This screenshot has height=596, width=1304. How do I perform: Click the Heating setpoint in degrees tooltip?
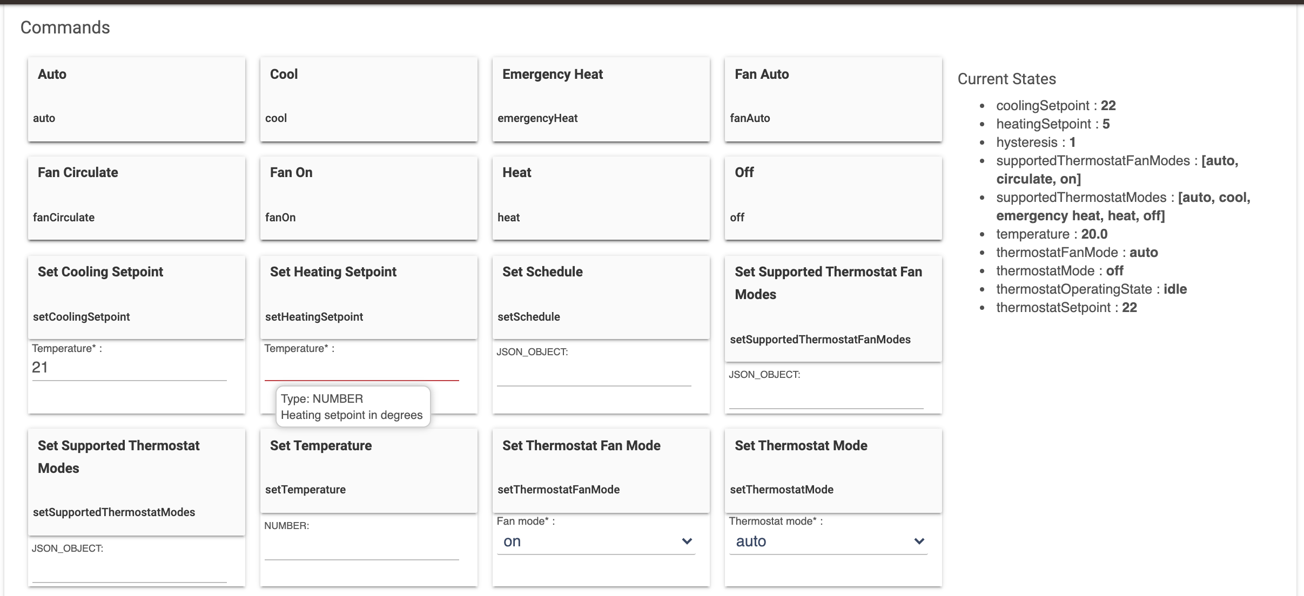353,407
